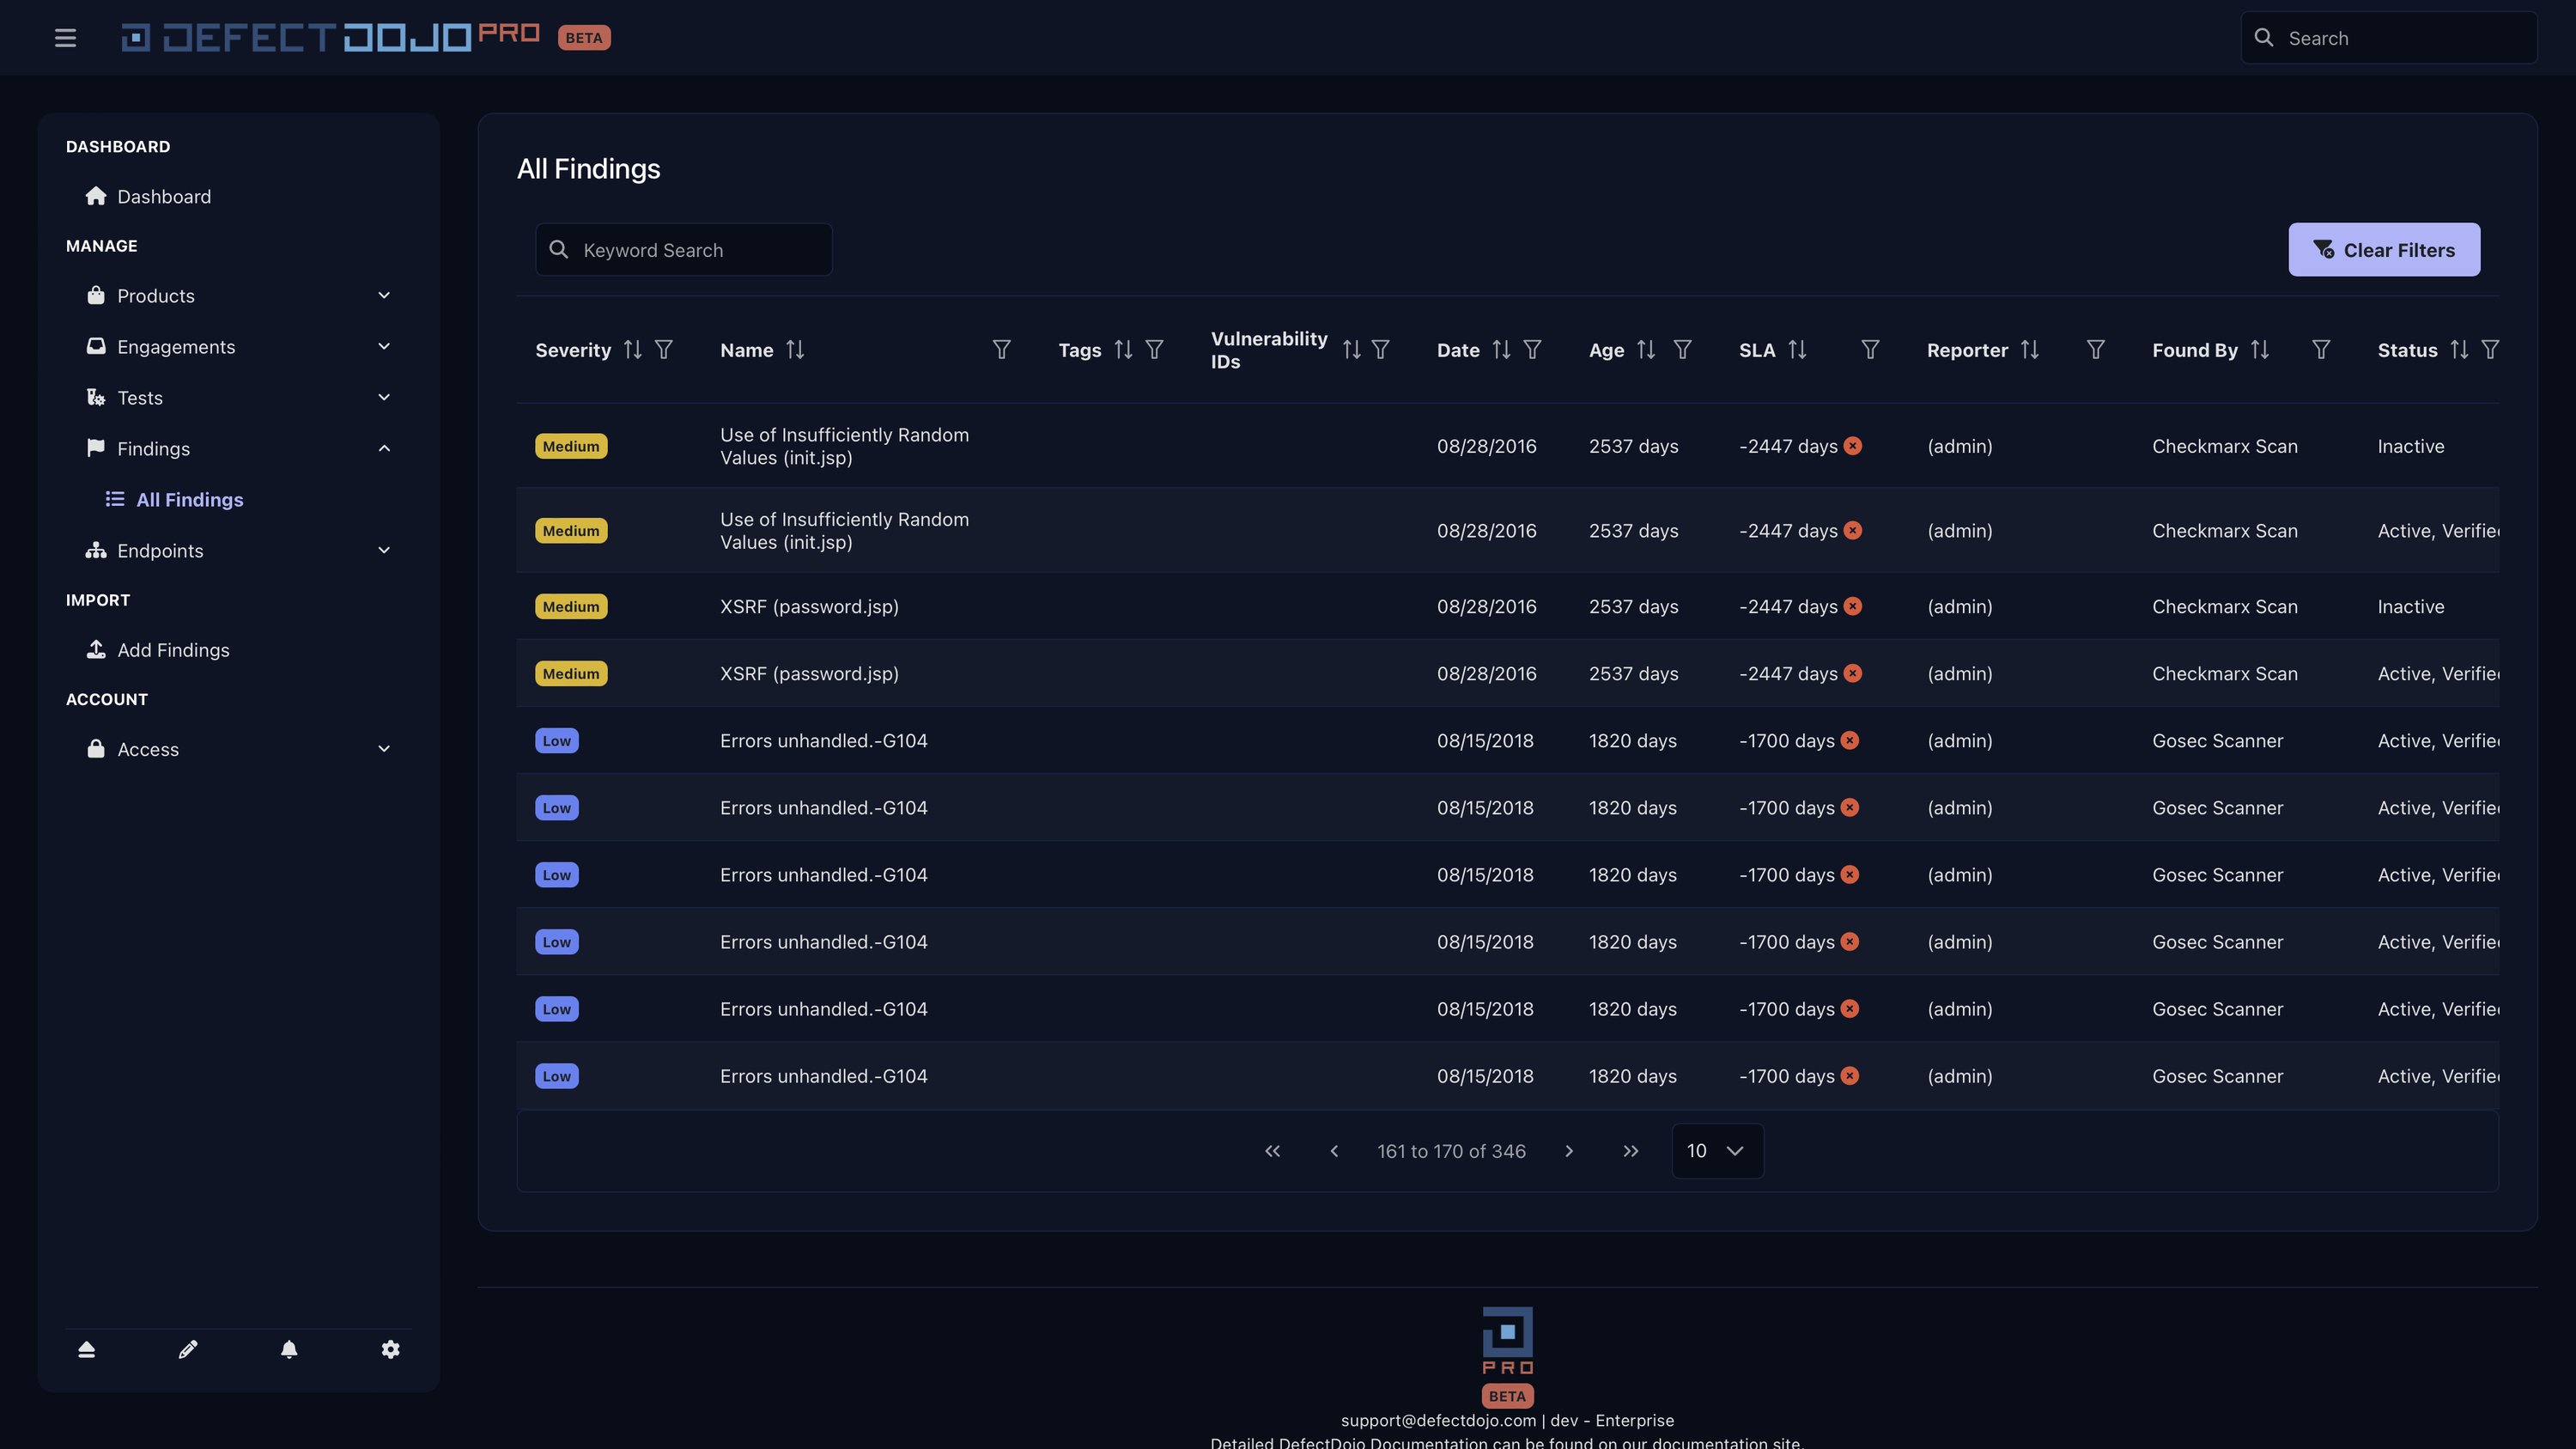Toggle the hamburger menu icon
Image resolution: width=2576 pixels, height=1449 pixels.
coord(65,38)
